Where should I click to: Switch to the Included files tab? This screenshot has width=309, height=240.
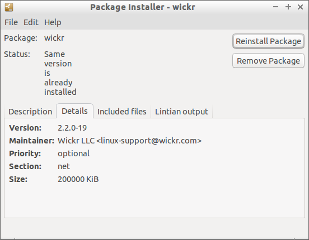(122, 112)
